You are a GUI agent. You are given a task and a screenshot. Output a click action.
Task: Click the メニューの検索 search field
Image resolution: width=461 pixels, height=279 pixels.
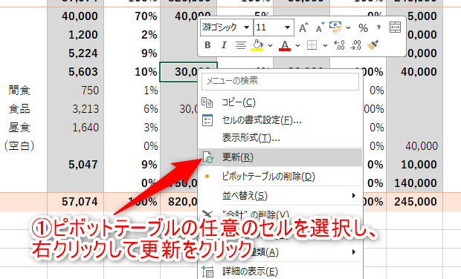(x=280, y=81)
